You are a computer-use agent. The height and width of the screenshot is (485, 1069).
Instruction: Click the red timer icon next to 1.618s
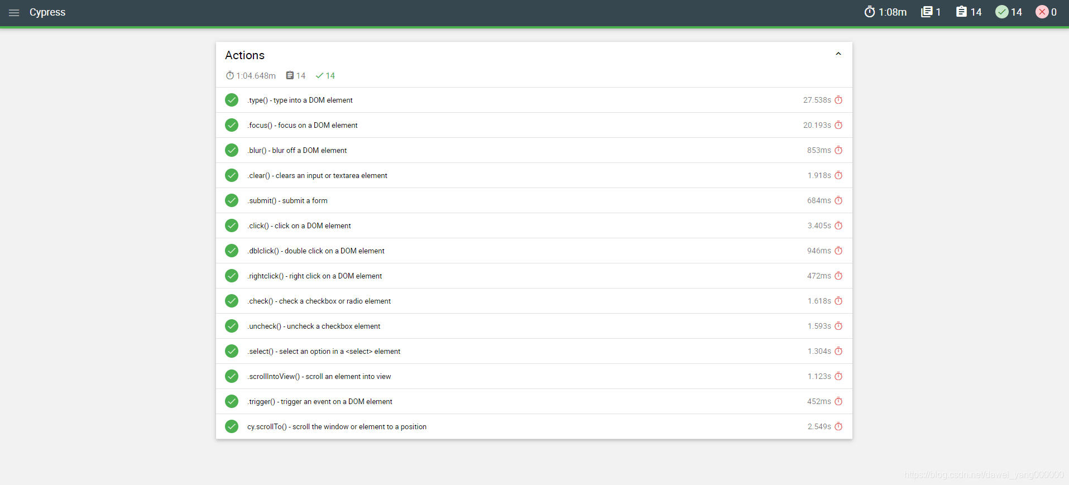tap(838, 301)
